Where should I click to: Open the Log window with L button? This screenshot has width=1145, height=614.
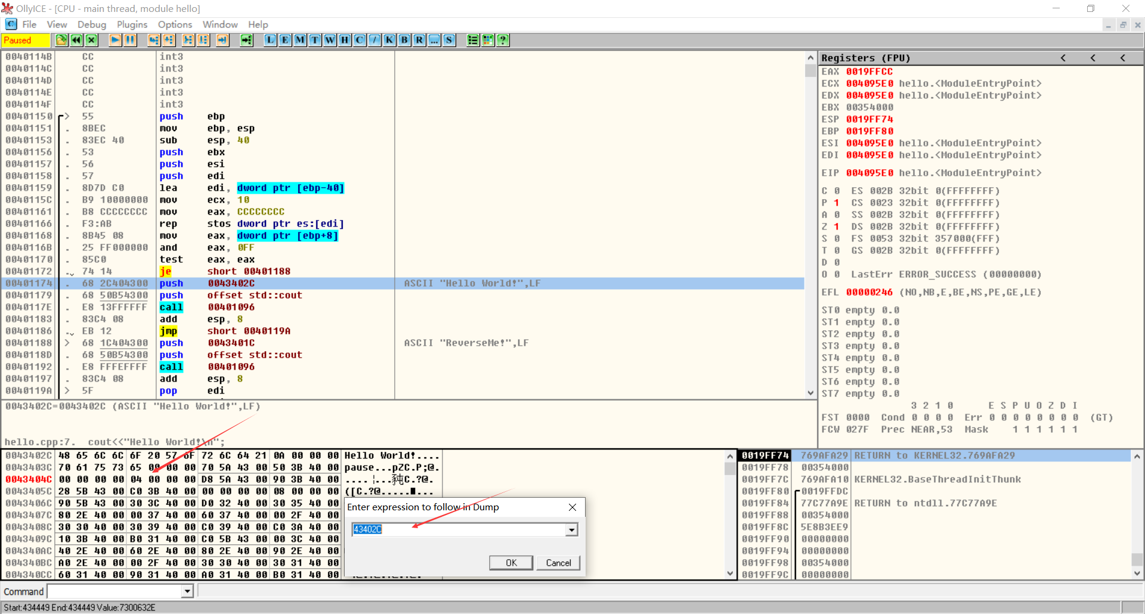tap(270, 40)
